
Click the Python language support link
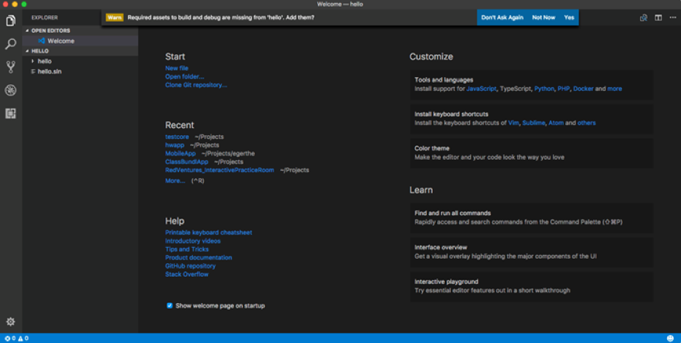pos(544,89)
